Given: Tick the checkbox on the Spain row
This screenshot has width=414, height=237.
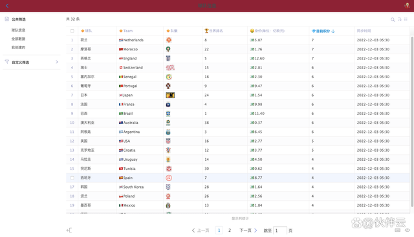Looking at the screenshot, I should (x=72, y=178).
